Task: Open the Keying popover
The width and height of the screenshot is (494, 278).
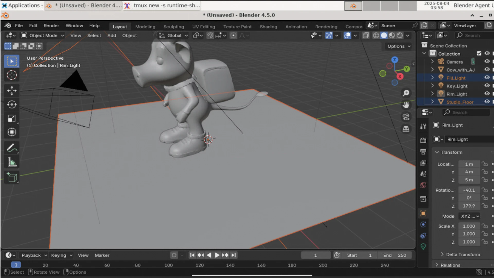Action: (61, 255)
